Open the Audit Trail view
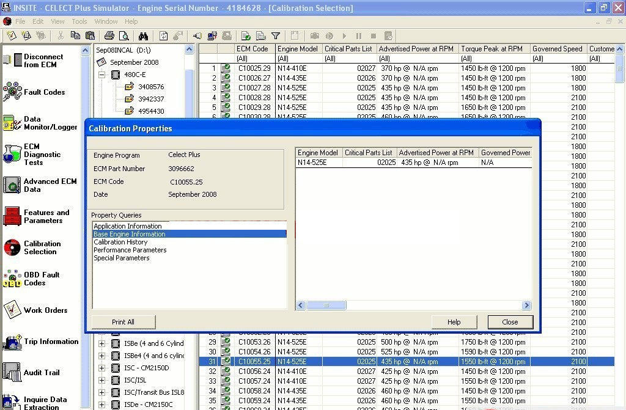This screenshot has height=410, width=626. point(40,373)
